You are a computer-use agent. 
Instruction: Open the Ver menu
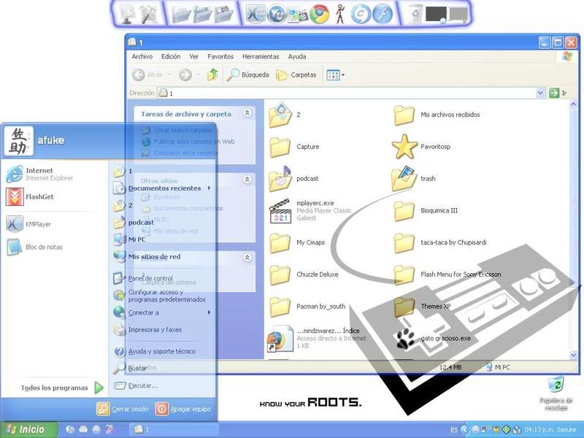193,57
